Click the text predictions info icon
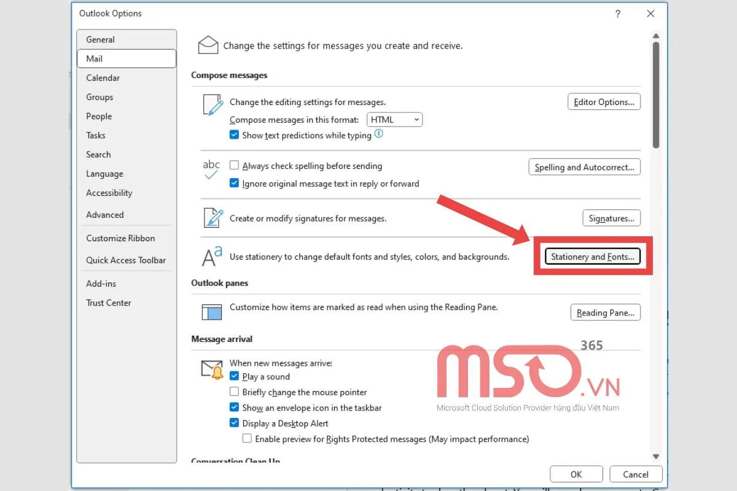 coord(379,134)
